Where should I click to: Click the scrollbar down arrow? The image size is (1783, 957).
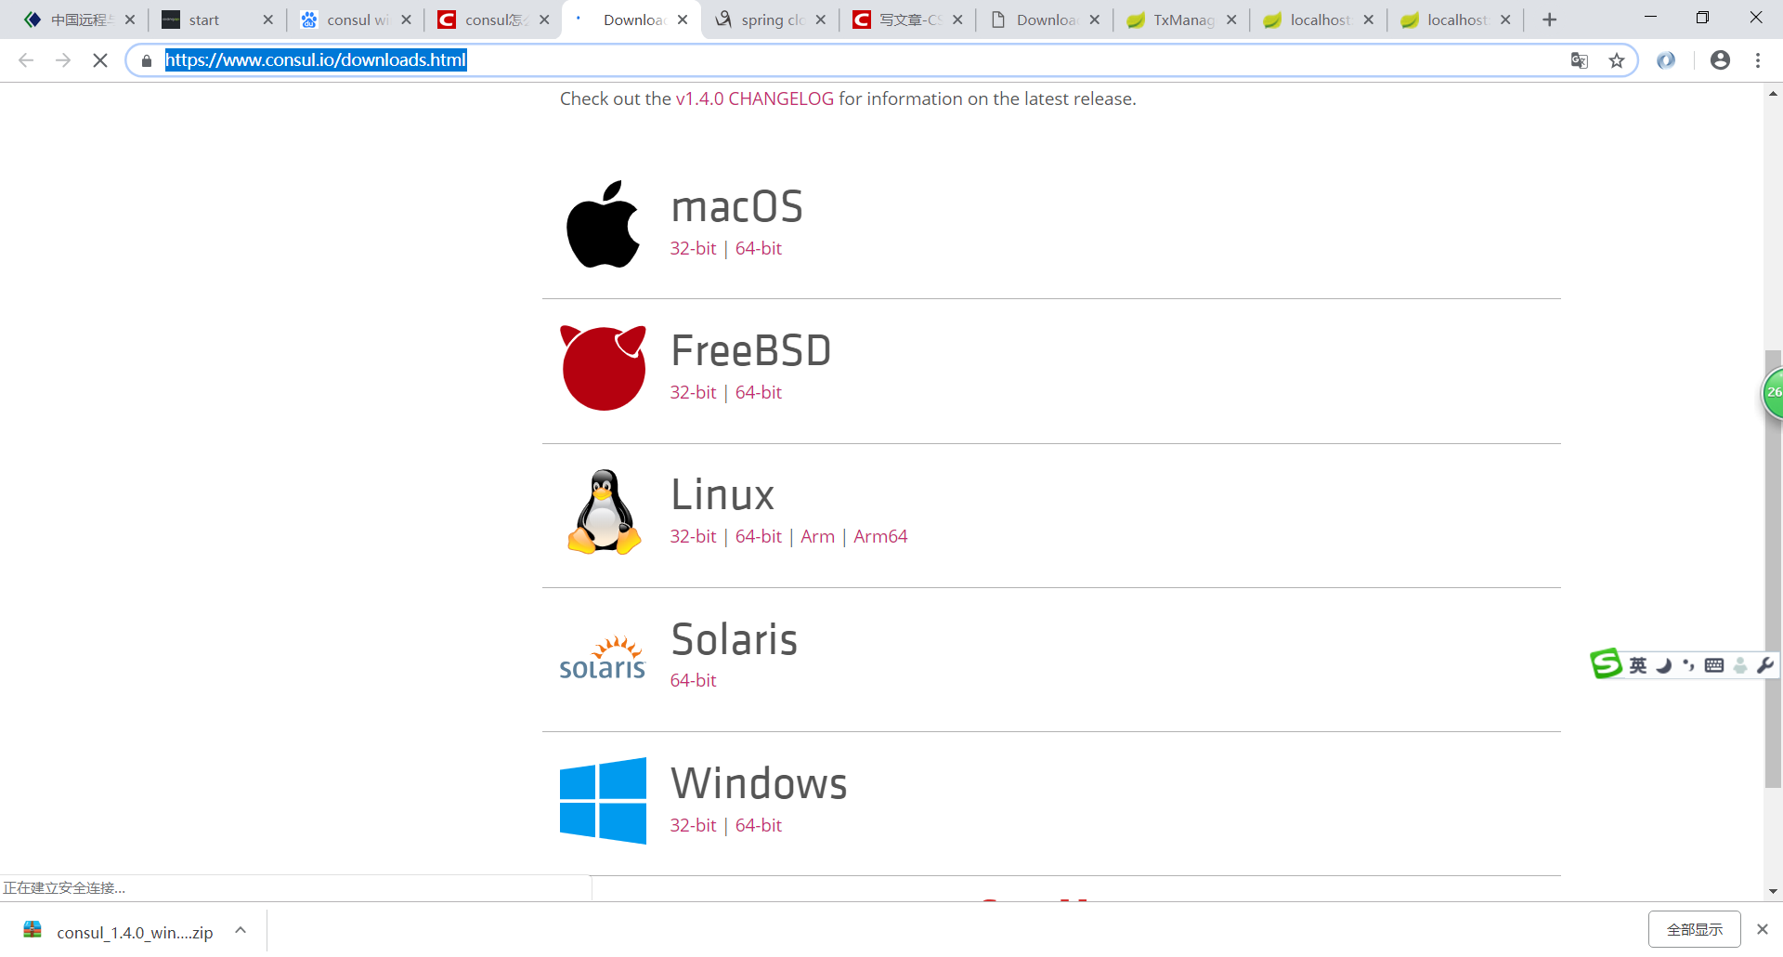(x=1773, y=891)
